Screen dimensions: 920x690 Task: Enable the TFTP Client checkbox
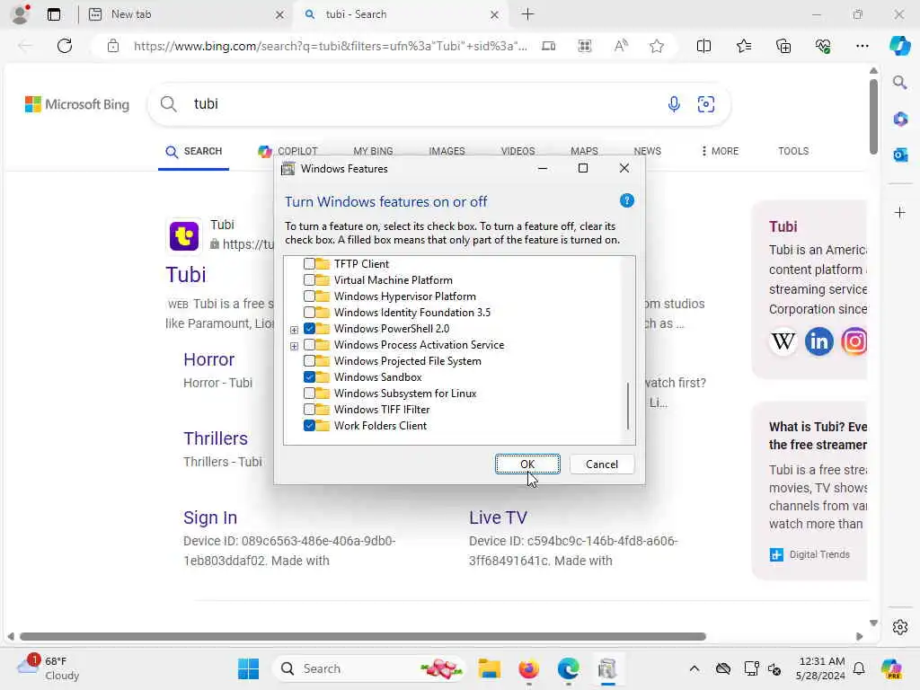[309, 264]
